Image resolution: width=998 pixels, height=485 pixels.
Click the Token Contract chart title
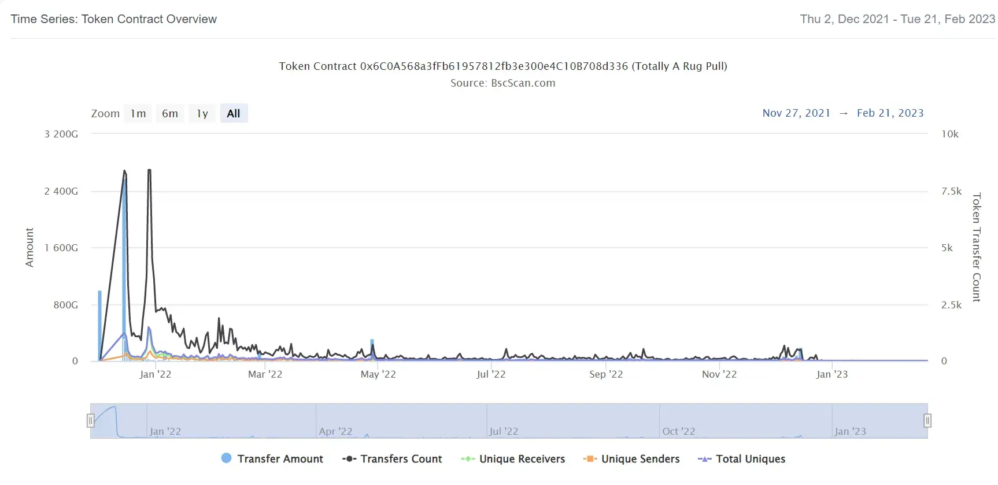point(503,66)
